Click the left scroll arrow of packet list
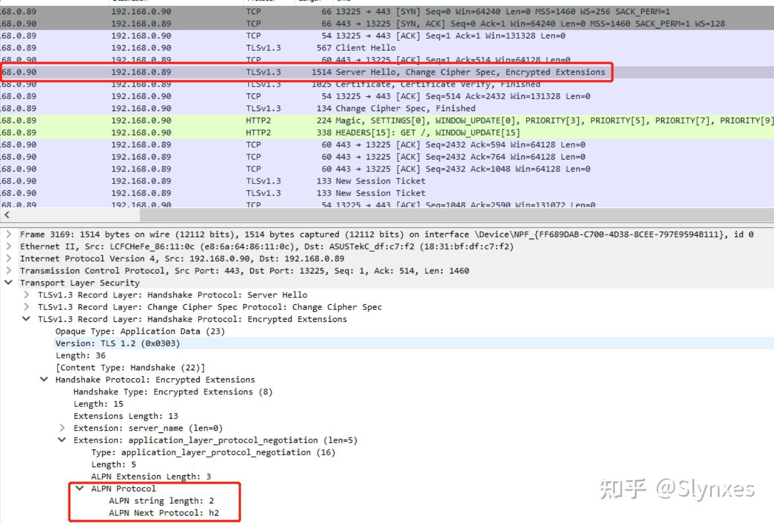Viewport: 774px width, 523px height. click(x=6, y=215)
